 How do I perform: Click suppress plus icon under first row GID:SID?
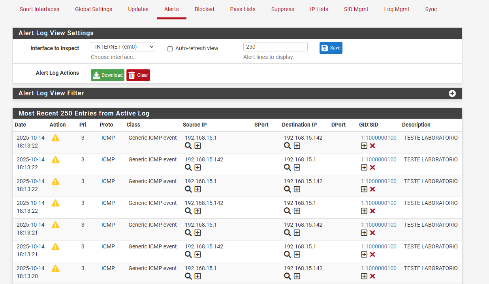(364, 146)
